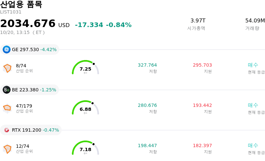Click the Bloom Energy BE logo icon
Screen dimensions: 265x161
[x=7, y=90]
